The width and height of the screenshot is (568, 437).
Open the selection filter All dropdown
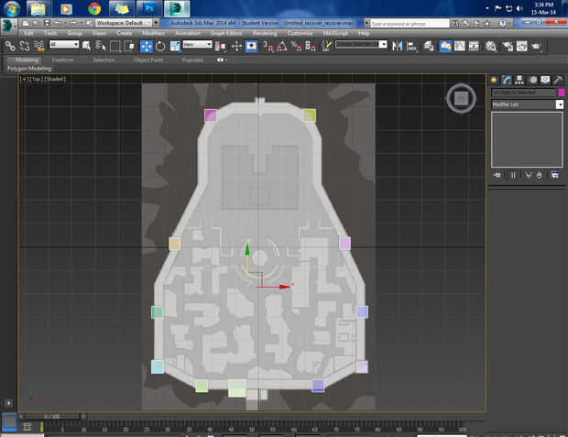[64, 45]
